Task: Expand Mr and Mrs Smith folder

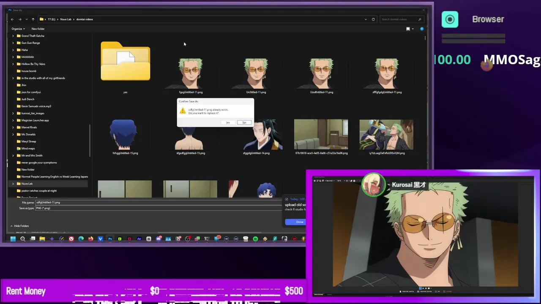Action: tap(13, 155)
